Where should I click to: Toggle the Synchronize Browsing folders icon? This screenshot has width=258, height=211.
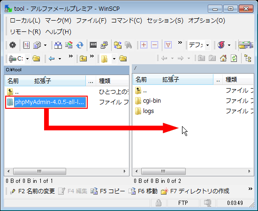click(118, 45)
